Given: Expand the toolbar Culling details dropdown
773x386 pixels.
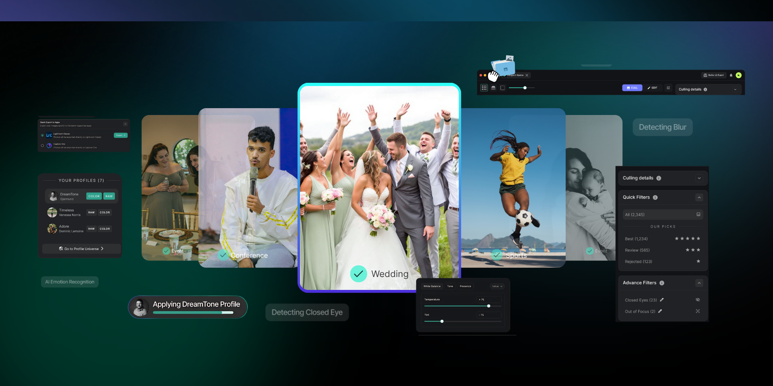Looking at the screenshot, I should coord(735,89).
